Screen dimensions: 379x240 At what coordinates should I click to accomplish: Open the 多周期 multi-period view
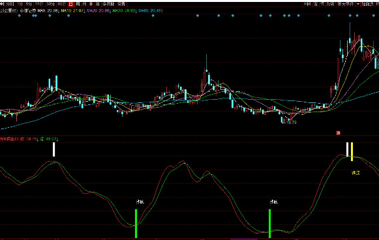[x=108, y=4]
